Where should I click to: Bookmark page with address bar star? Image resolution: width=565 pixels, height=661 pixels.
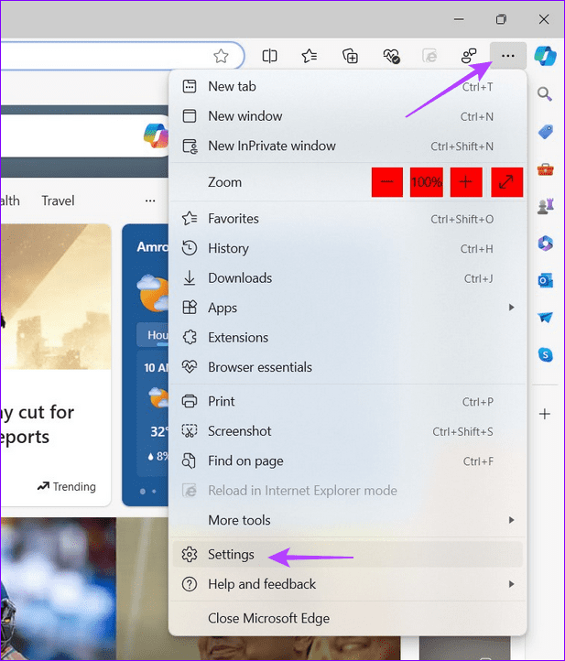pos(221,56)
